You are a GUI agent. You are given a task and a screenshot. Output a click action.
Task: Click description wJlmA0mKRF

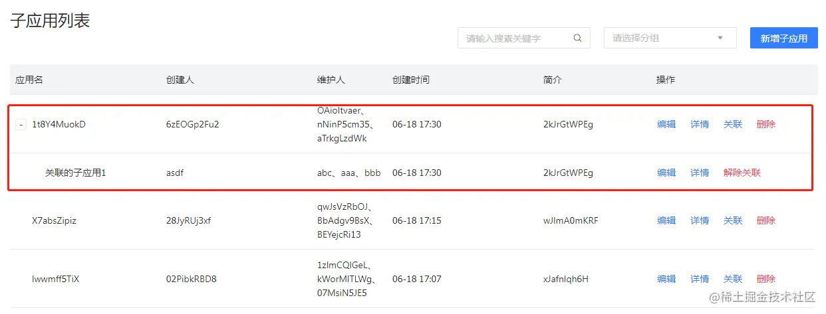571,220
